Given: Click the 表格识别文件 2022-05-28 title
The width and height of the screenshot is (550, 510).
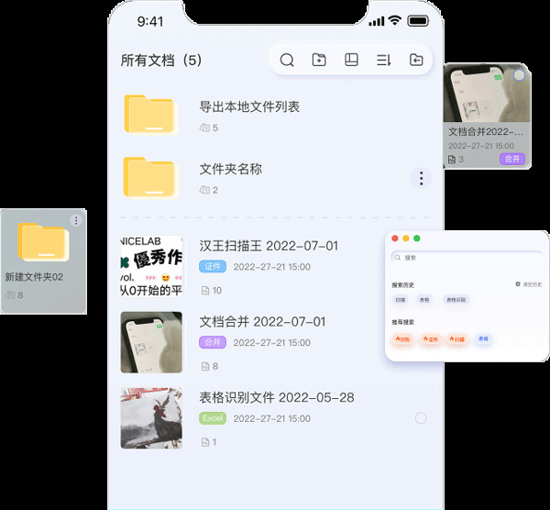Looking at the screenshot, I should point(277,397).
